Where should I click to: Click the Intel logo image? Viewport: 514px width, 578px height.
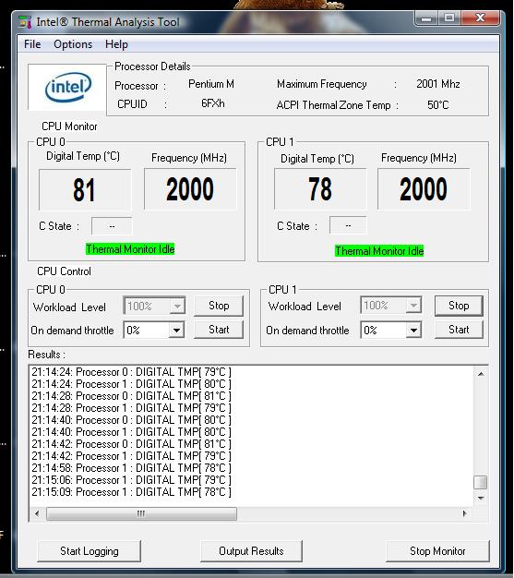(x=67, y=87)
